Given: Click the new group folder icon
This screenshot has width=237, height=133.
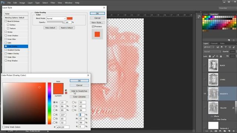Looking at the screenshot, I should pyautogui.click(x=225, y=131).
